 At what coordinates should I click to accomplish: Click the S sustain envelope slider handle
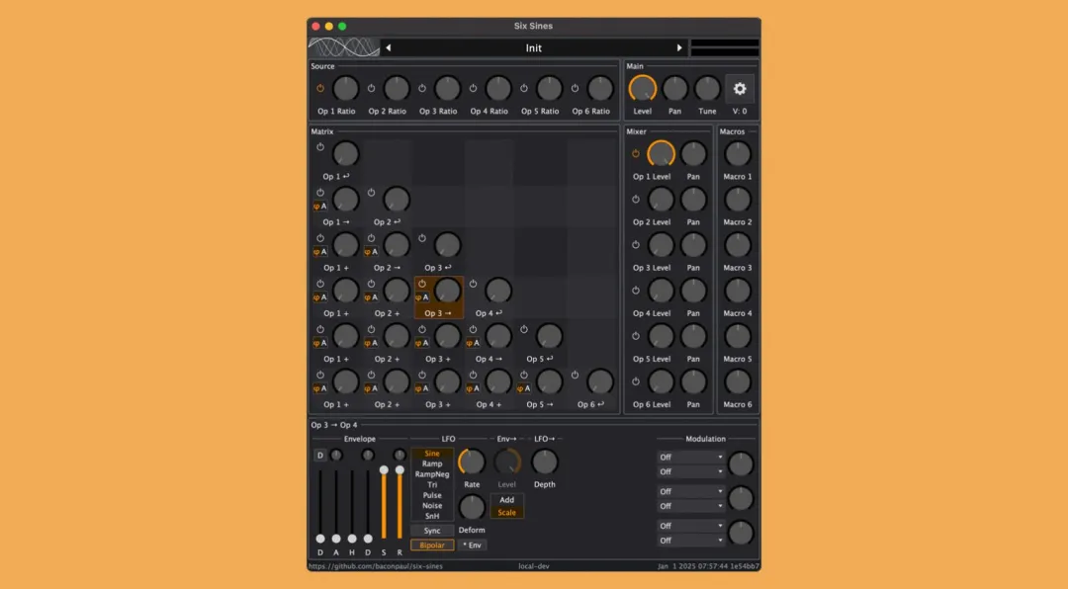point(384,469)
